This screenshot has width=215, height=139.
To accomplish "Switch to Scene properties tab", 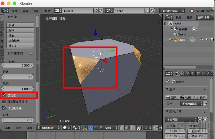I will tap(188, 73).
